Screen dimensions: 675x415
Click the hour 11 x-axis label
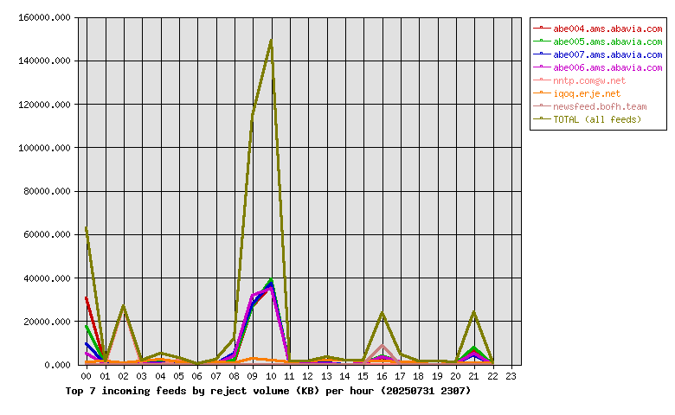click(x=290, y=376)
